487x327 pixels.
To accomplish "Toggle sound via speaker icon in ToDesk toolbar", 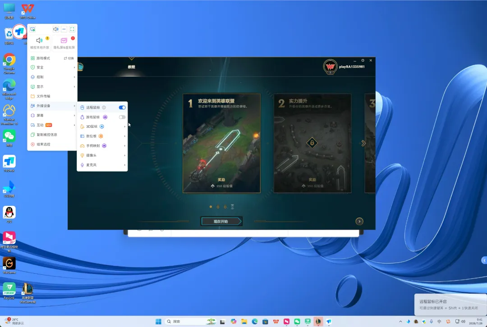I will (55, 29).
